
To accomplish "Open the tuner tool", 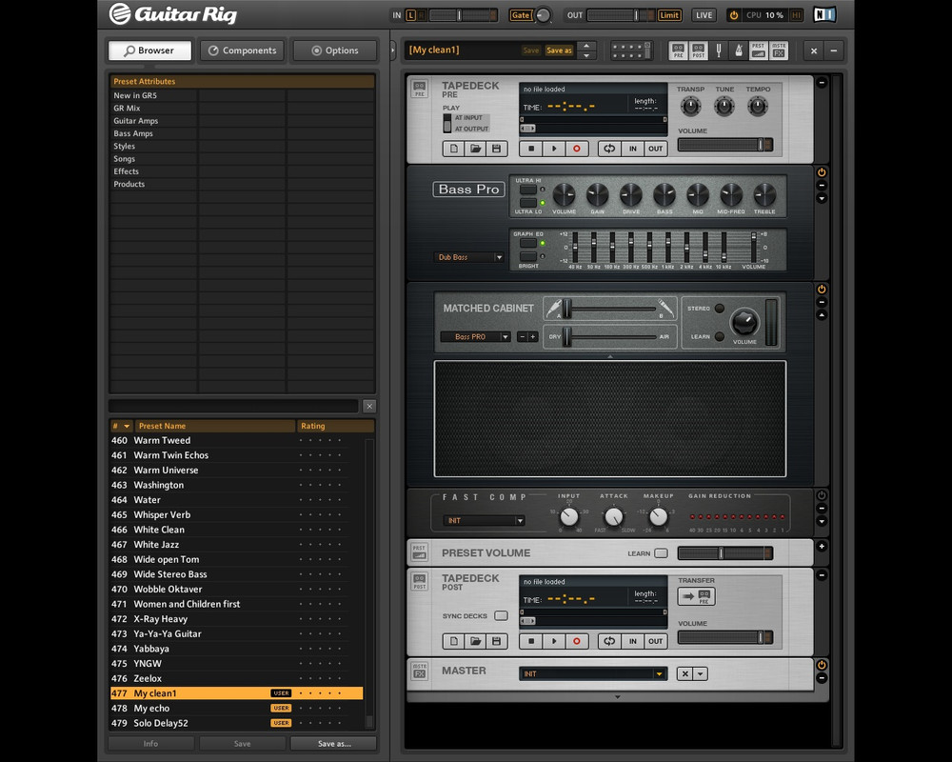I will coord(718,50).
